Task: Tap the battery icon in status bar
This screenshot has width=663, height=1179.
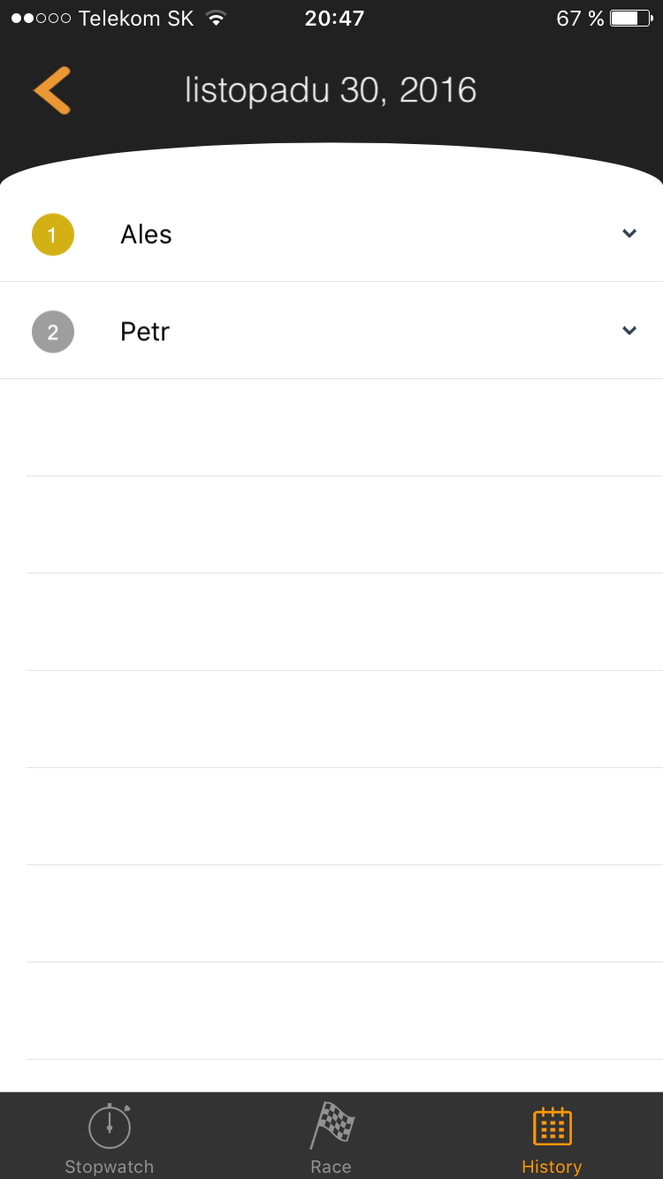Action: [x=630, y=18]
